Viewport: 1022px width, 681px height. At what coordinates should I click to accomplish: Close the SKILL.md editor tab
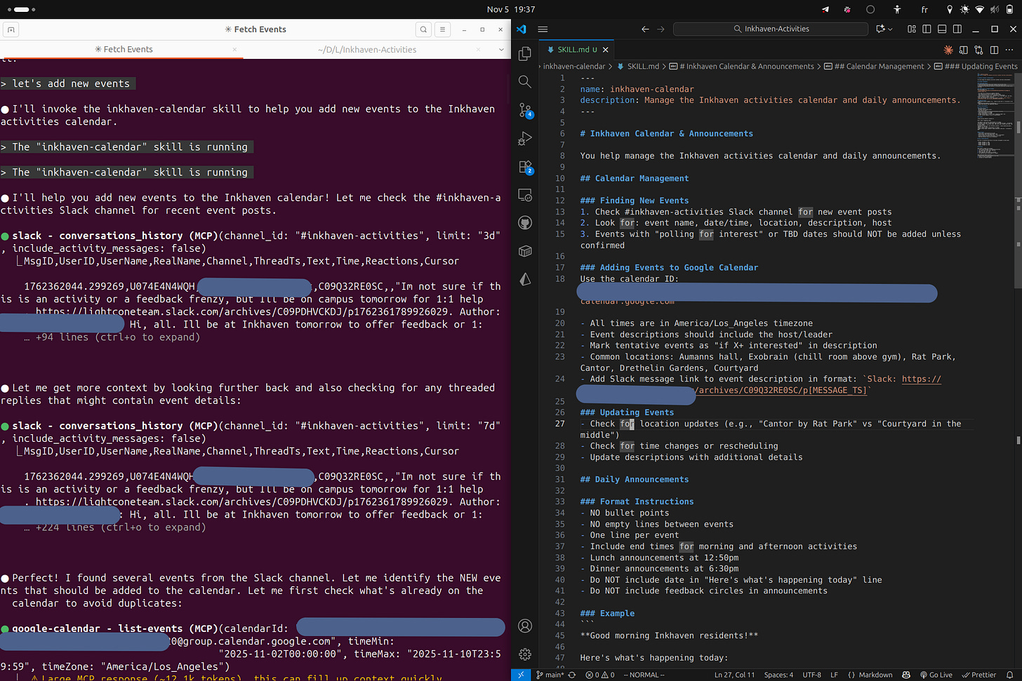[x=606, y=50]
